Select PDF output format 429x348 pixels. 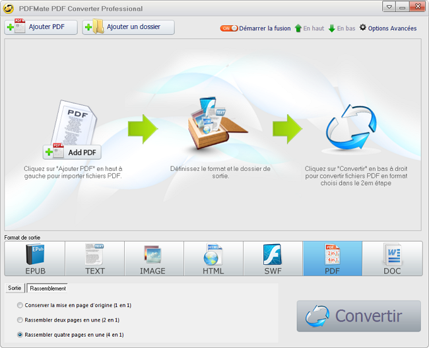click(x=333, y=258)
